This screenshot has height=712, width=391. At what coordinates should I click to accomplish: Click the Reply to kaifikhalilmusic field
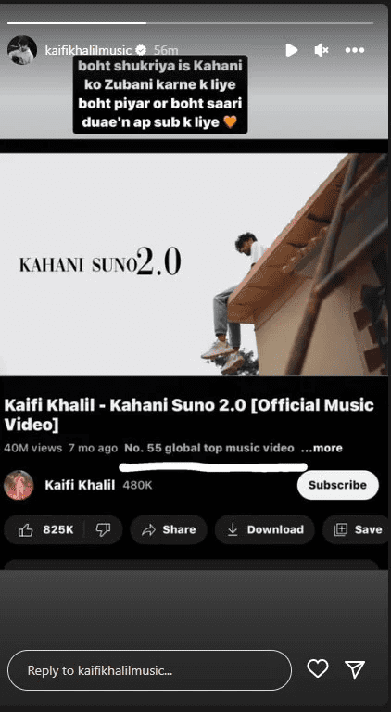point(149,670)
